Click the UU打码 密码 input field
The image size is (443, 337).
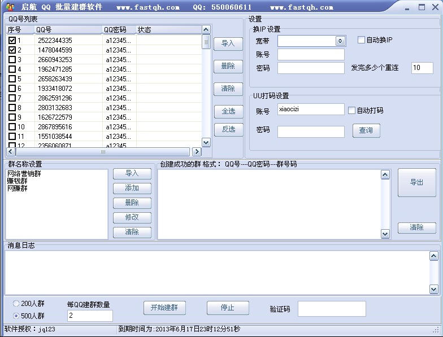click(311, 132)
